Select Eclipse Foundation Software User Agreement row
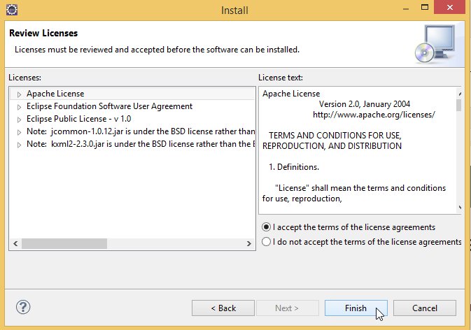This screenshot has height=330, width=471. point(132,106)
